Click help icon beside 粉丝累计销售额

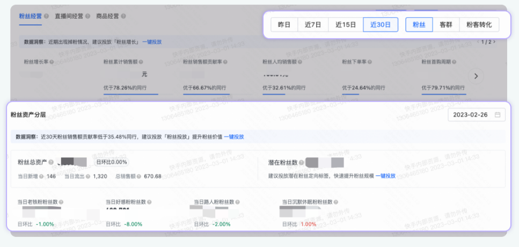click(x=141, y=62)
